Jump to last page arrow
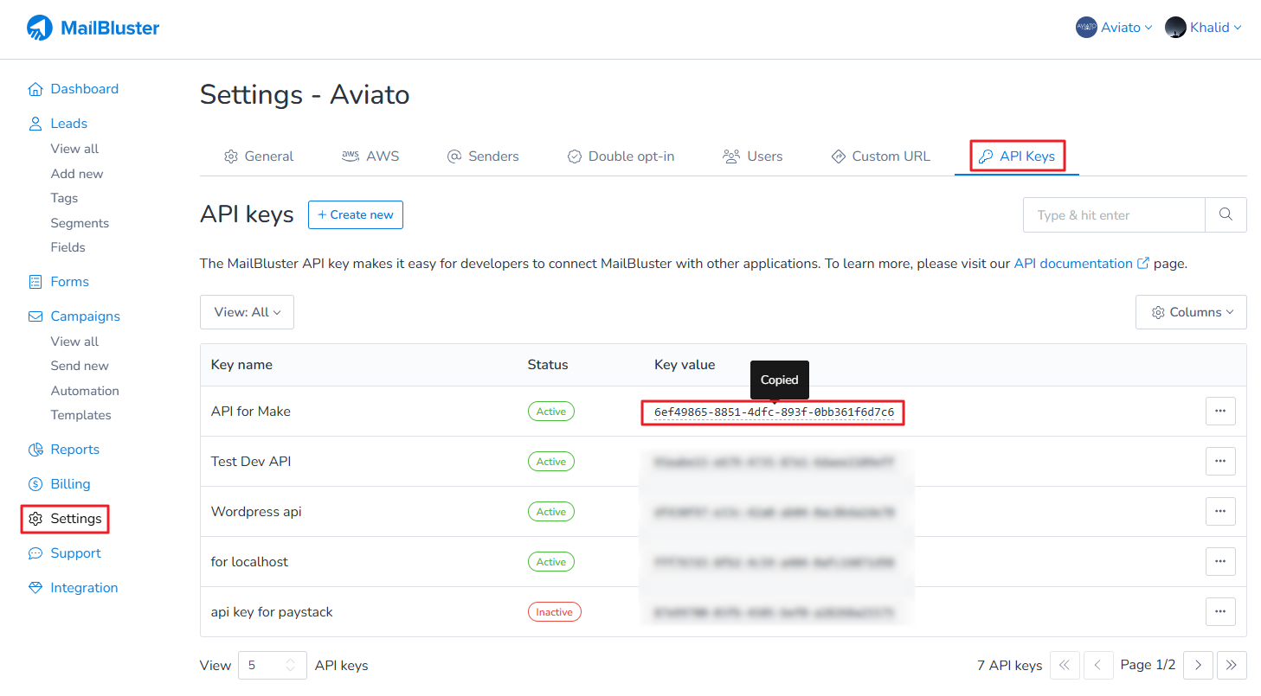 tap(1232, 665)
